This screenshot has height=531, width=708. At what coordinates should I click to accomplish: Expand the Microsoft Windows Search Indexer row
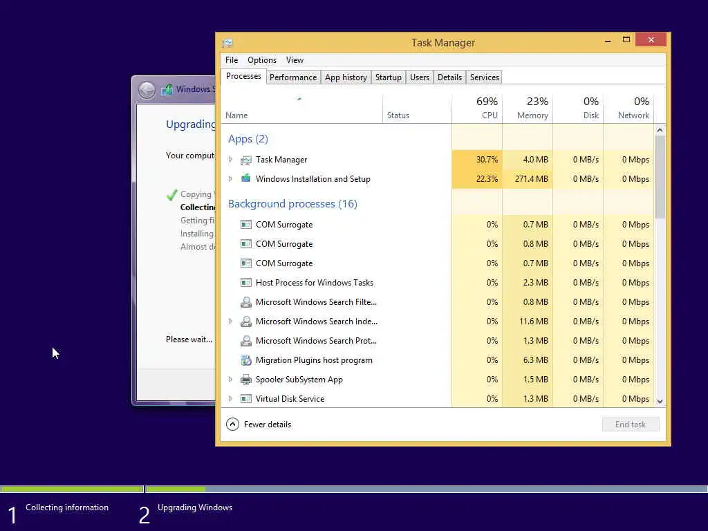coord(230,321)
